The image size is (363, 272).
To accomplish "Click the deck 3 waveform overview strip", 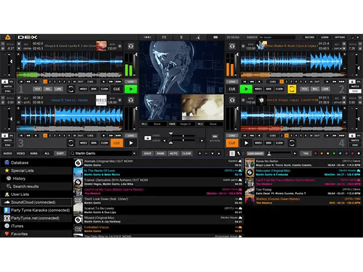I will click(70, 128).
